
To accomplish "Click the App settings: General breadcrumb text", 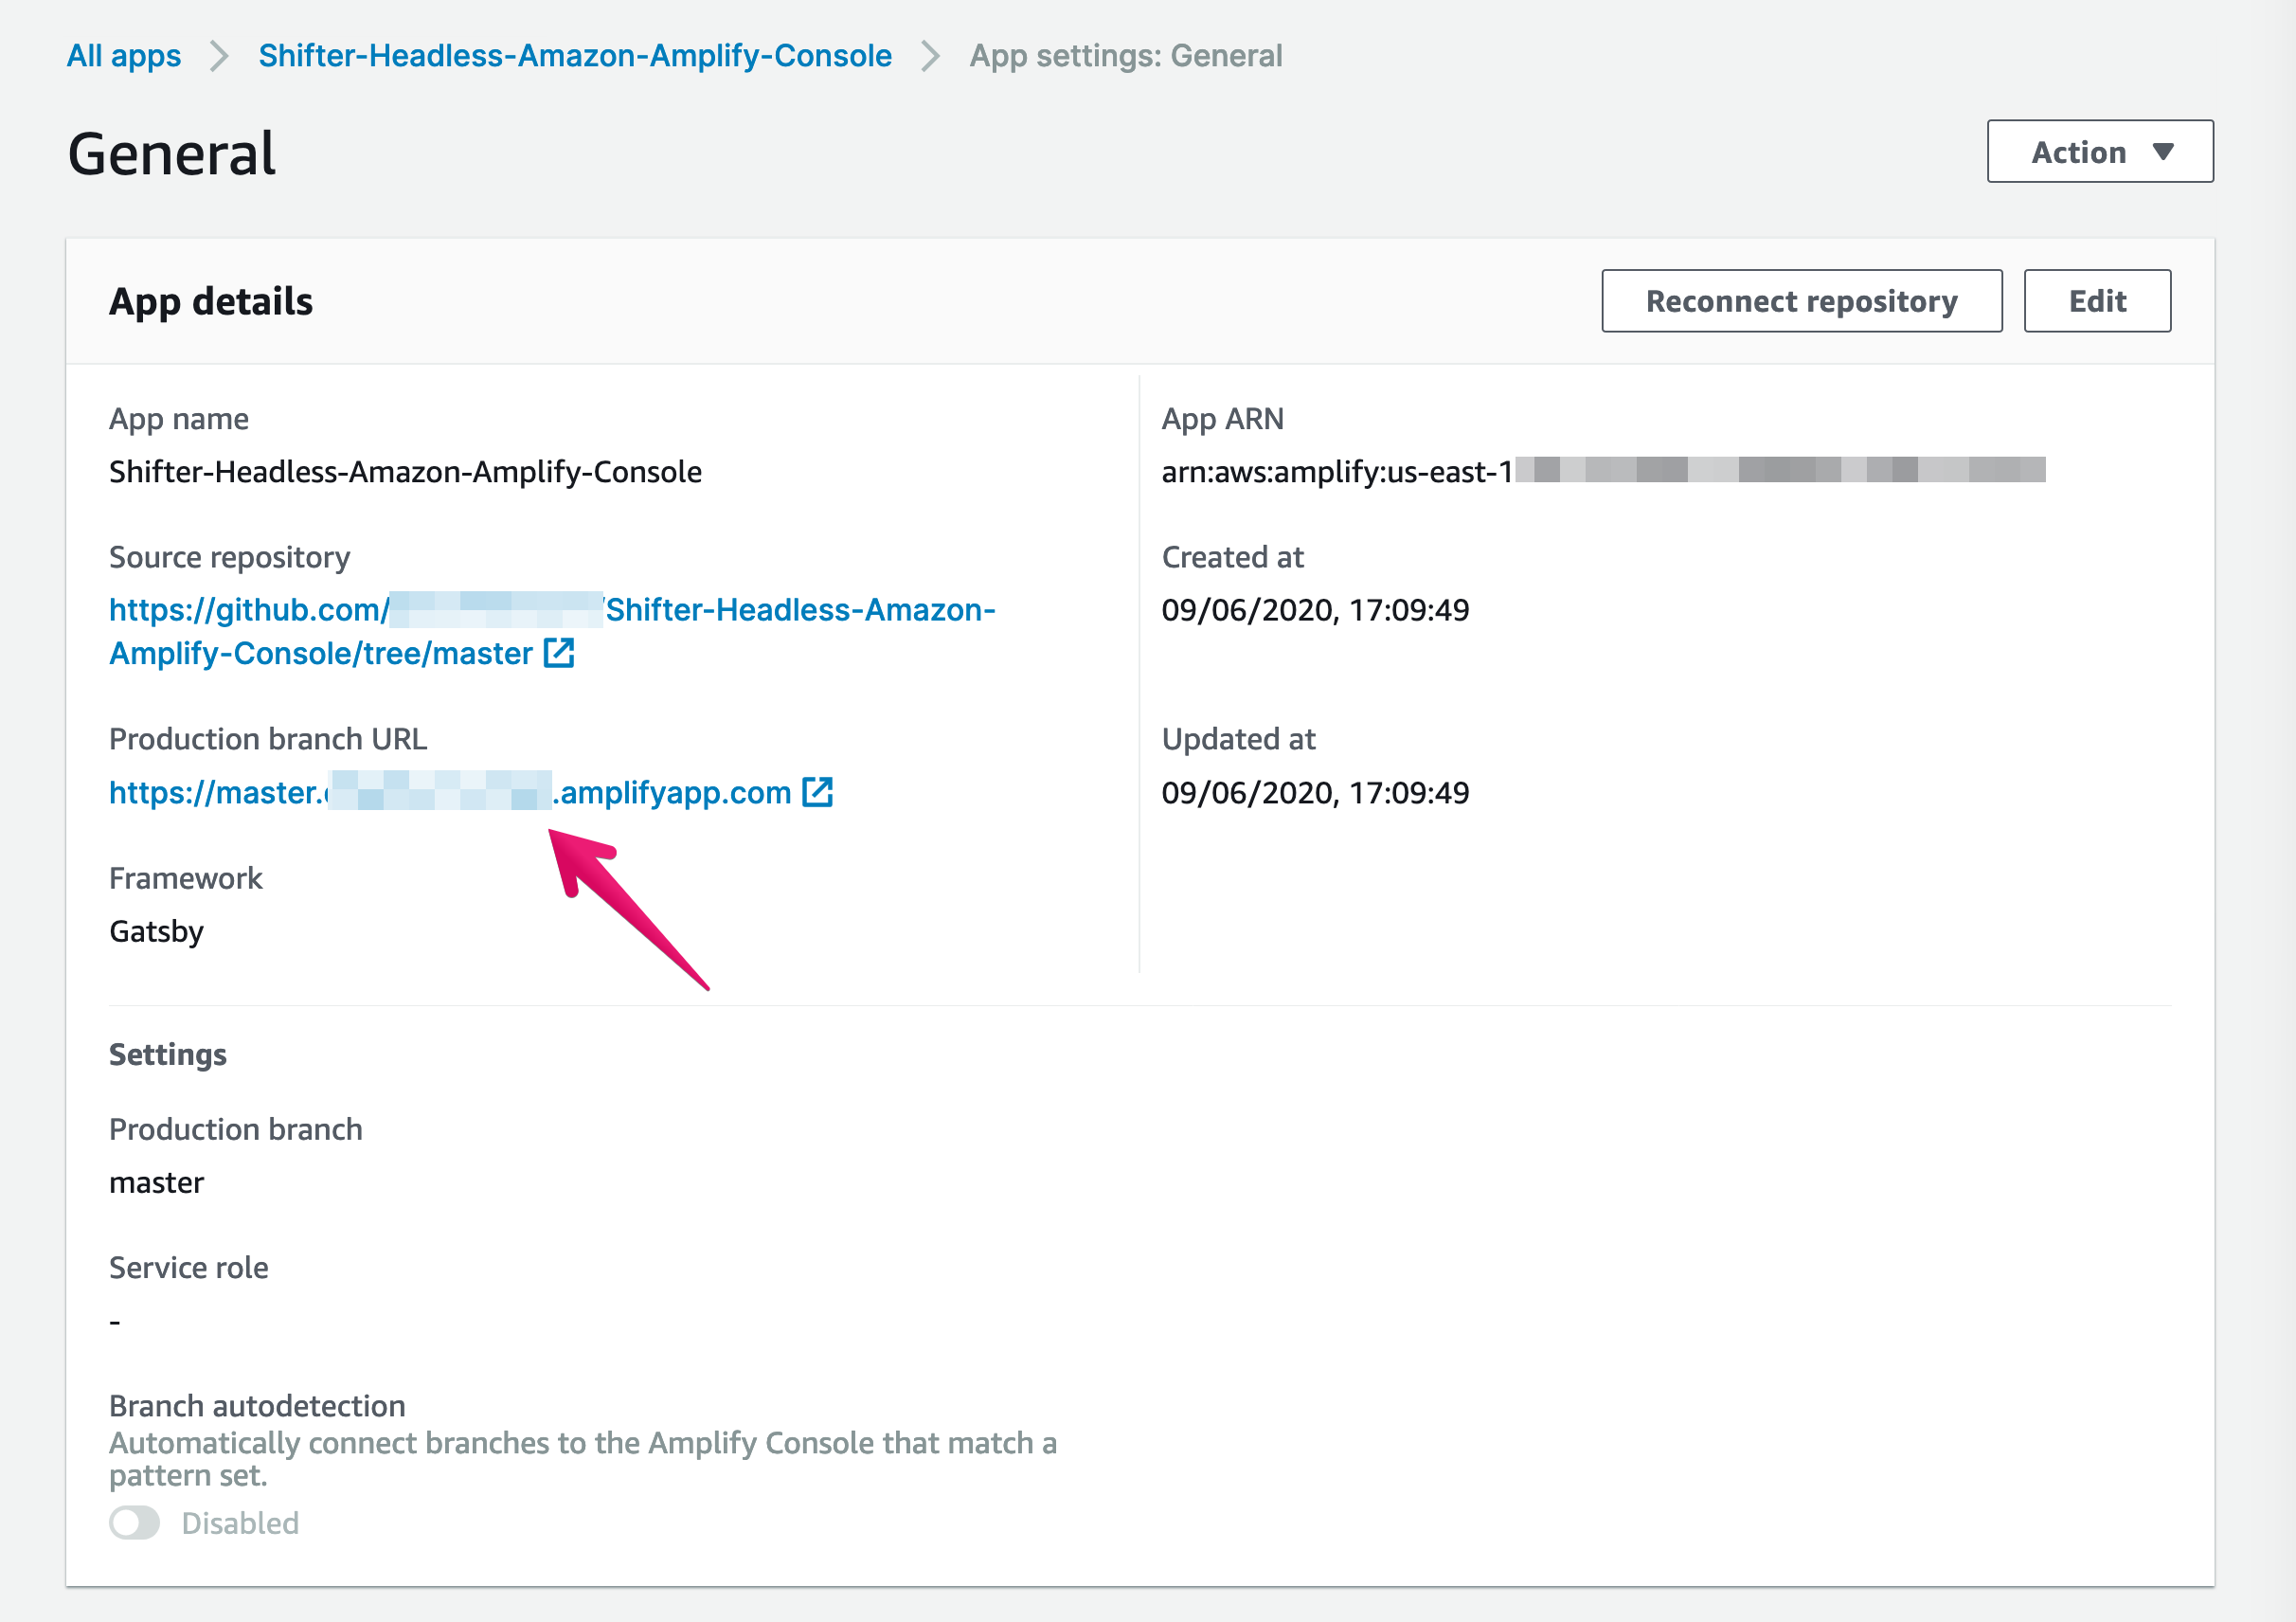I will (x=1126, y=56).
